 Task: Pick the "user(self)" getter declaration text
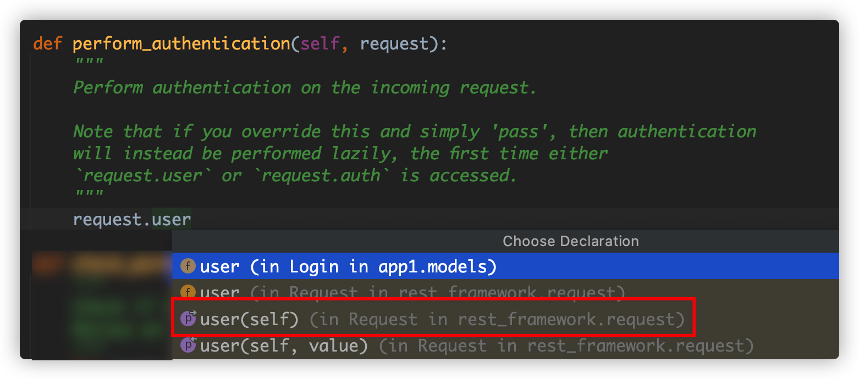click(x=249, y=319)
